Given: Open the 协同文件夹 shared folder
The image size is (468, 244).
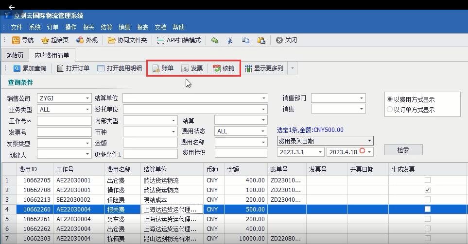Looking at the screenshot, I should click(112, 40).
